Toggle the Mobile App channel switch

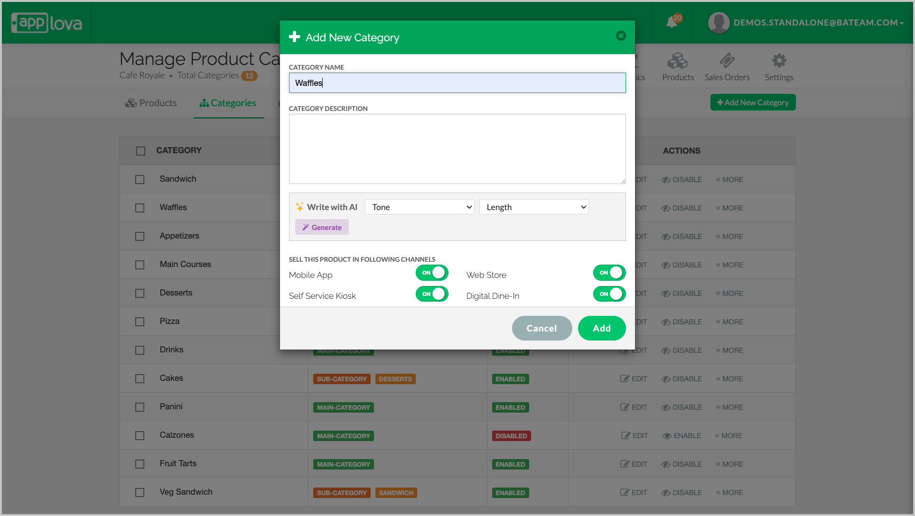(432, 273)
